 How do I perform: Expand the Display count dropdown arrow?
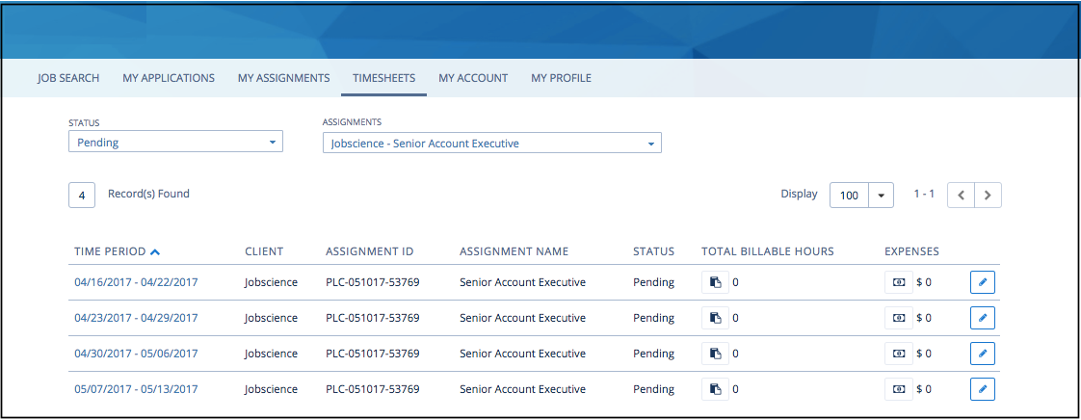(x=881, y=196)
